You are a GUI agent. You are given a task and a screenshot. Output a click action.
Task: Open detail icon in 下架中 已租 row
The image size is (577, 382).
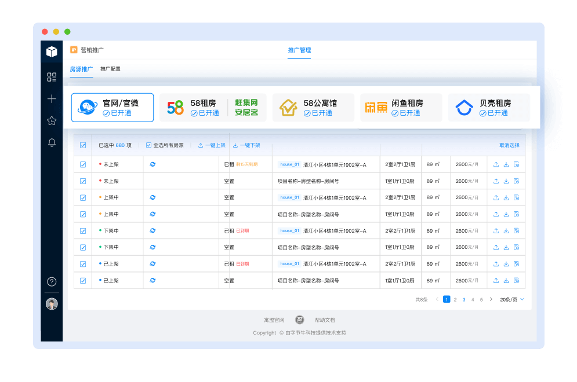click(516, 231)
